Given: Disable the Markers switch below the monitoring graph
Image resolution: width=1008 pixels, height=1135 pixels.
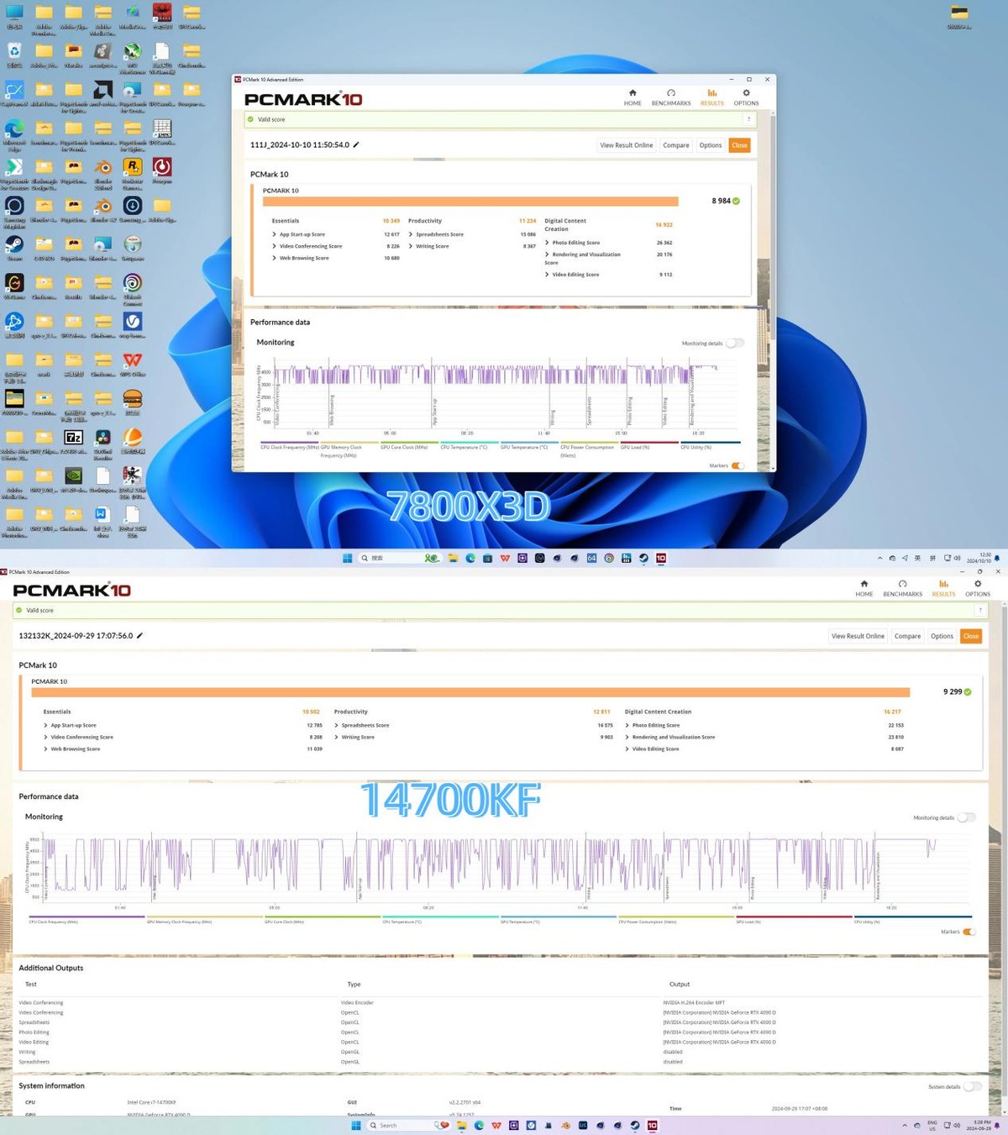Looking at the screenshot, I should click(x=736, y=465).
